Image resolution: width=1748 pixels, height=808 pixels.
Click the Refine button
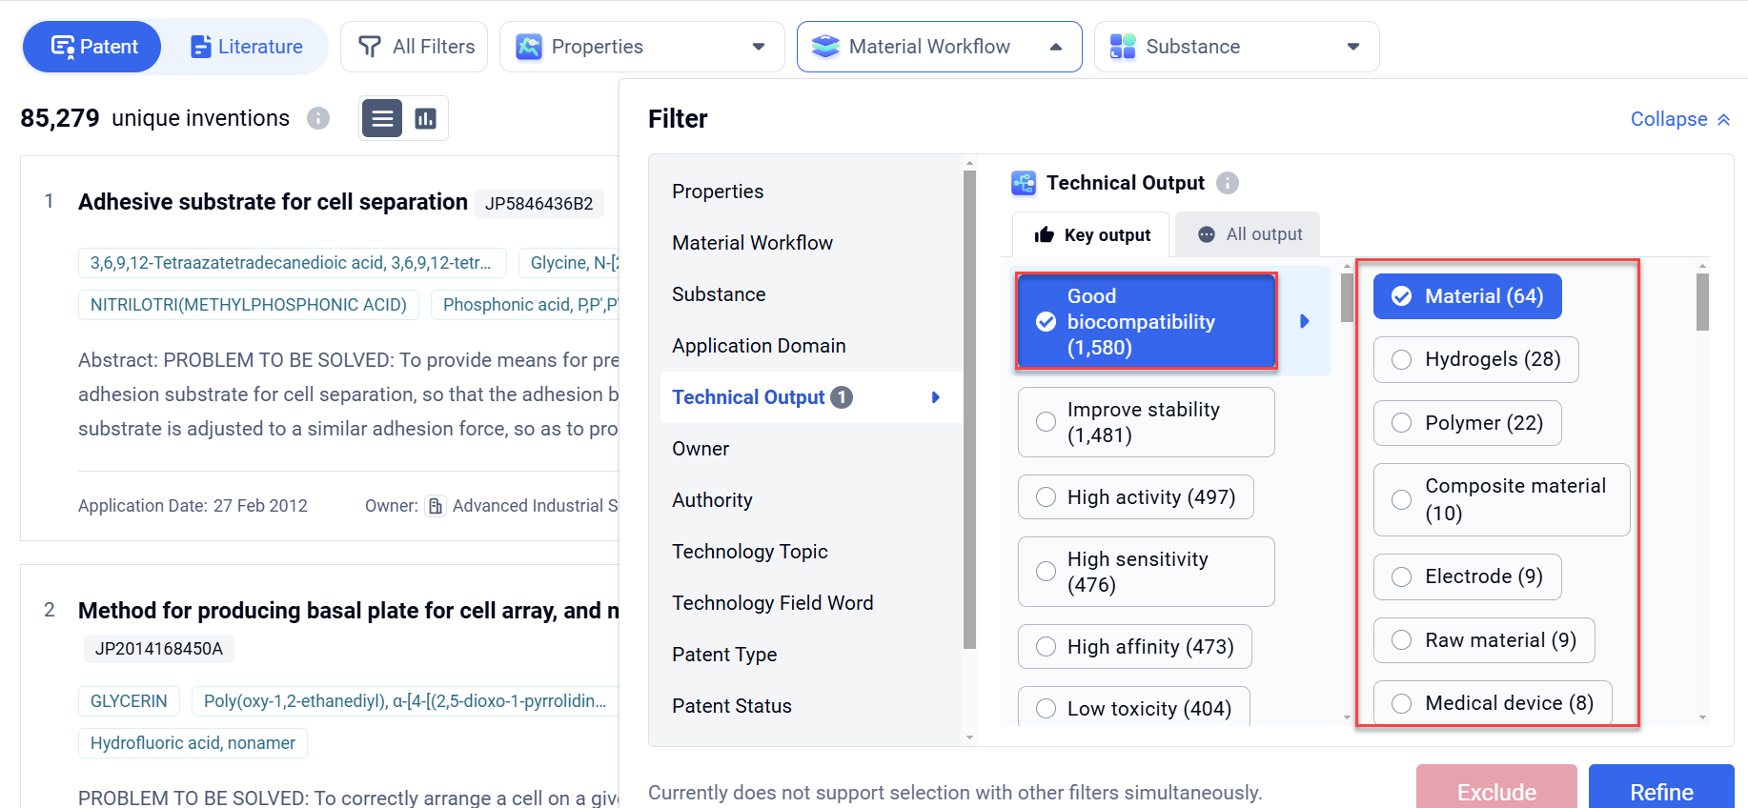(x=1660, y=791)
